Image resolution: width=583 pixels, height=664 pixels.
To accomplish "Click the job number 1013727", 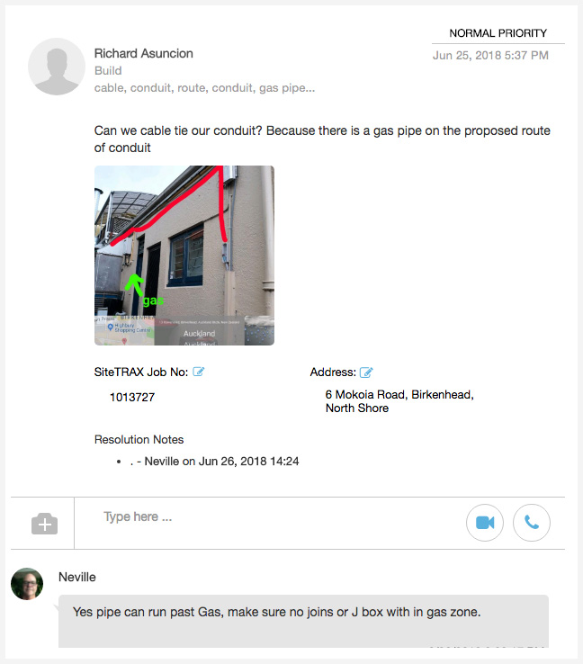I will (132, 397).
